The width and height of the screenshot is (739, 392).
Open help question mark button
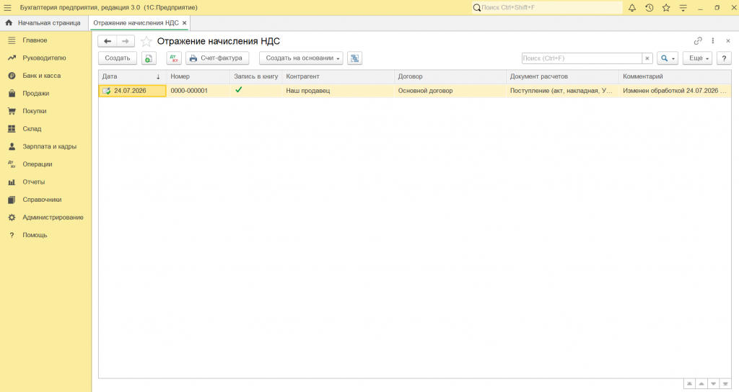click(x=724, y=58)
